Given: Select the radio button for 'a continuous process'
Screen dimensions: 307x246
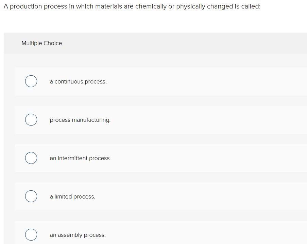Looking at the screenshot, I should pyautogui.click(x=31, y=81).
